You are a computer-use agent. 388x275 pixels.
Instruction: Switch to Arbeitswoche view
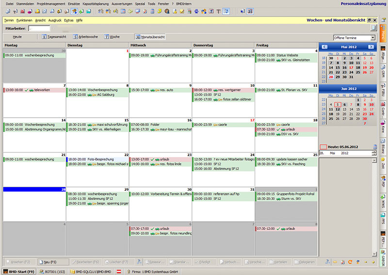(x=86, y=37)
